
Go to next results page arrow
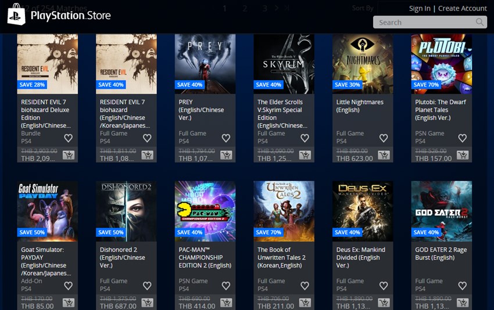click(276, 8)
